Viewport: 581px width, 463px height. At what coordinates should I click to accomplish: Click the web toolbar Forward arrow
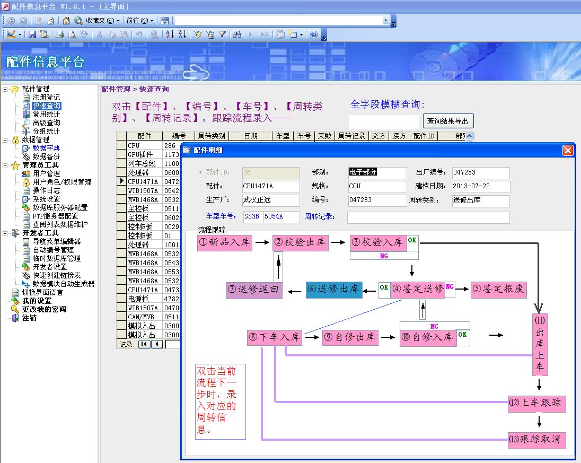[23, 21]
